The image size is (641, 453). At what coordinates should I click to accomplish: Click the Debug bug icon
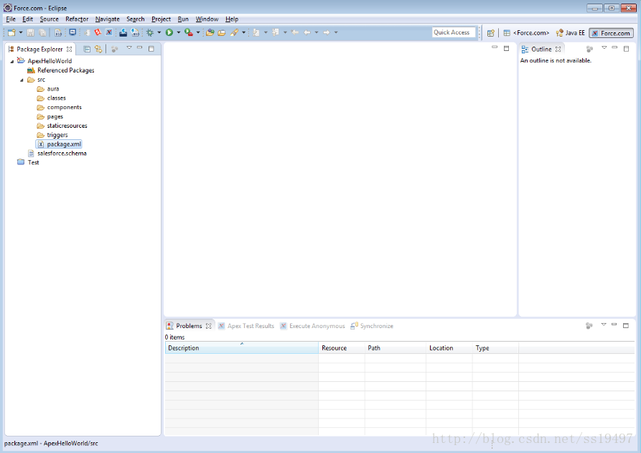click(x=150, y=32)
